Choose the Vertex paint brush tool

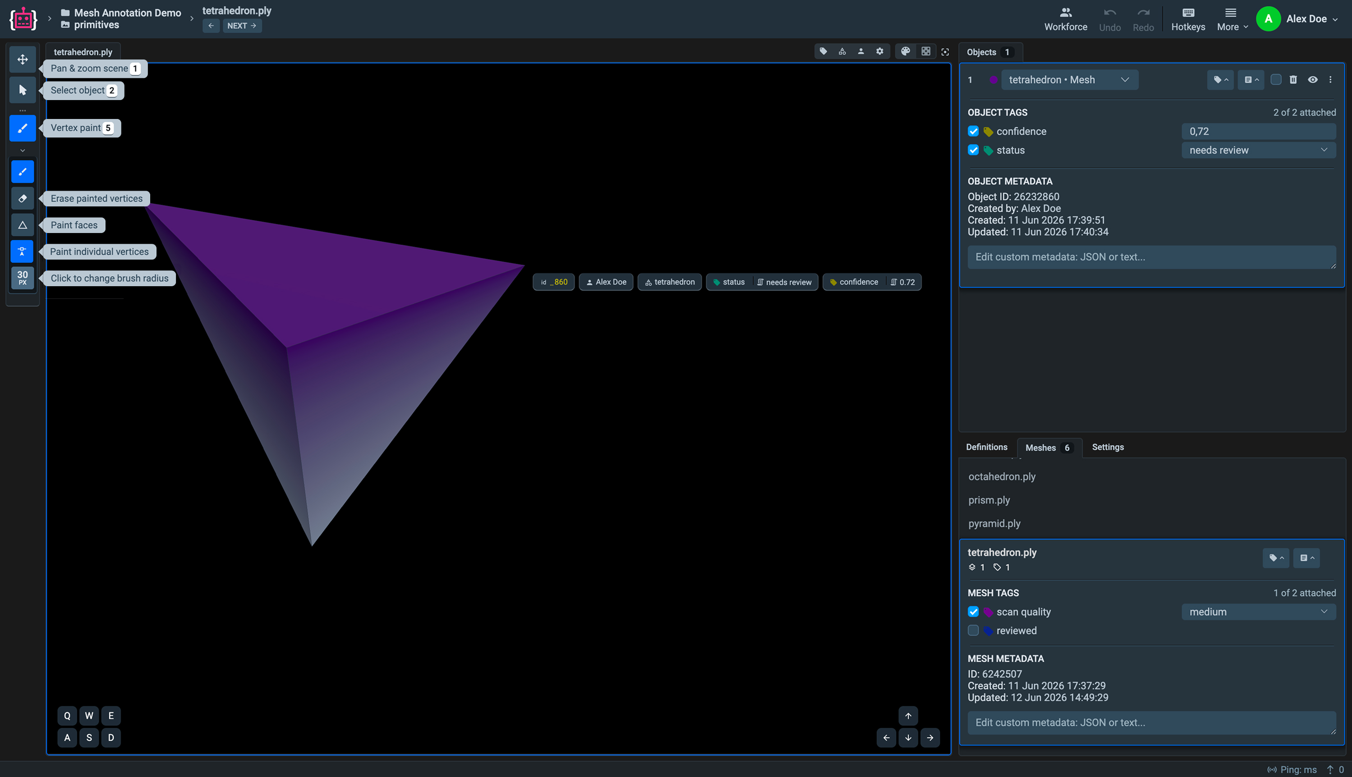(x=23, y=128)
